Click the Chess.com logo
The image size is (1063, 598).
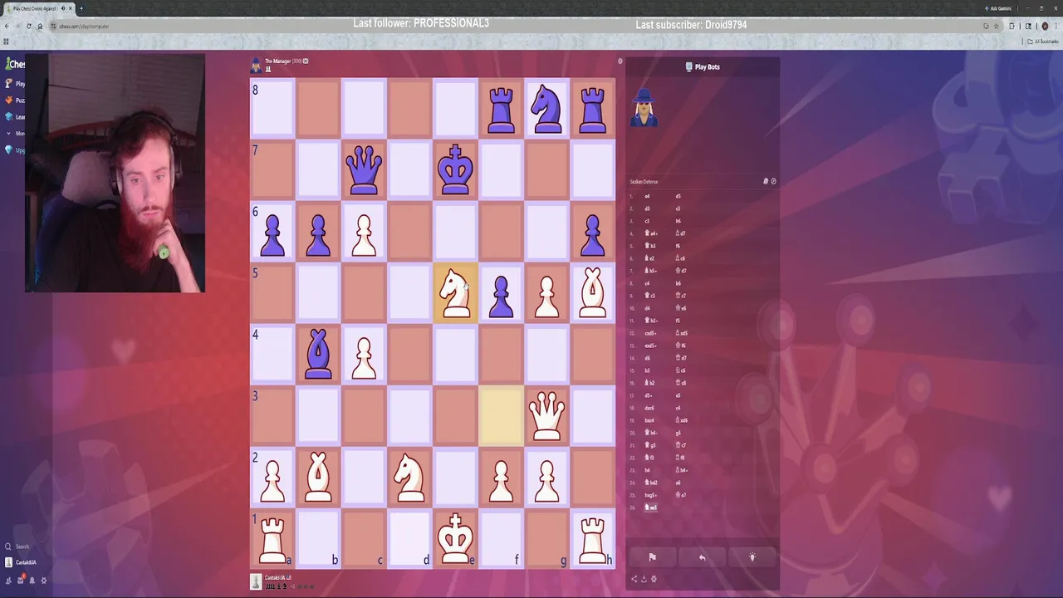click(16, 64)
